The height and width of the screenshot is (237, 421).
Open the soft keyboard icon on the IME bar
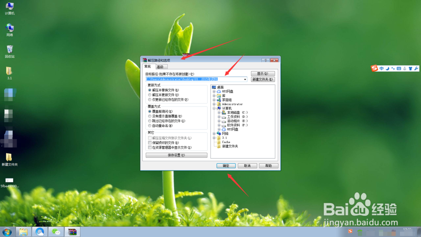pos(399,69)
